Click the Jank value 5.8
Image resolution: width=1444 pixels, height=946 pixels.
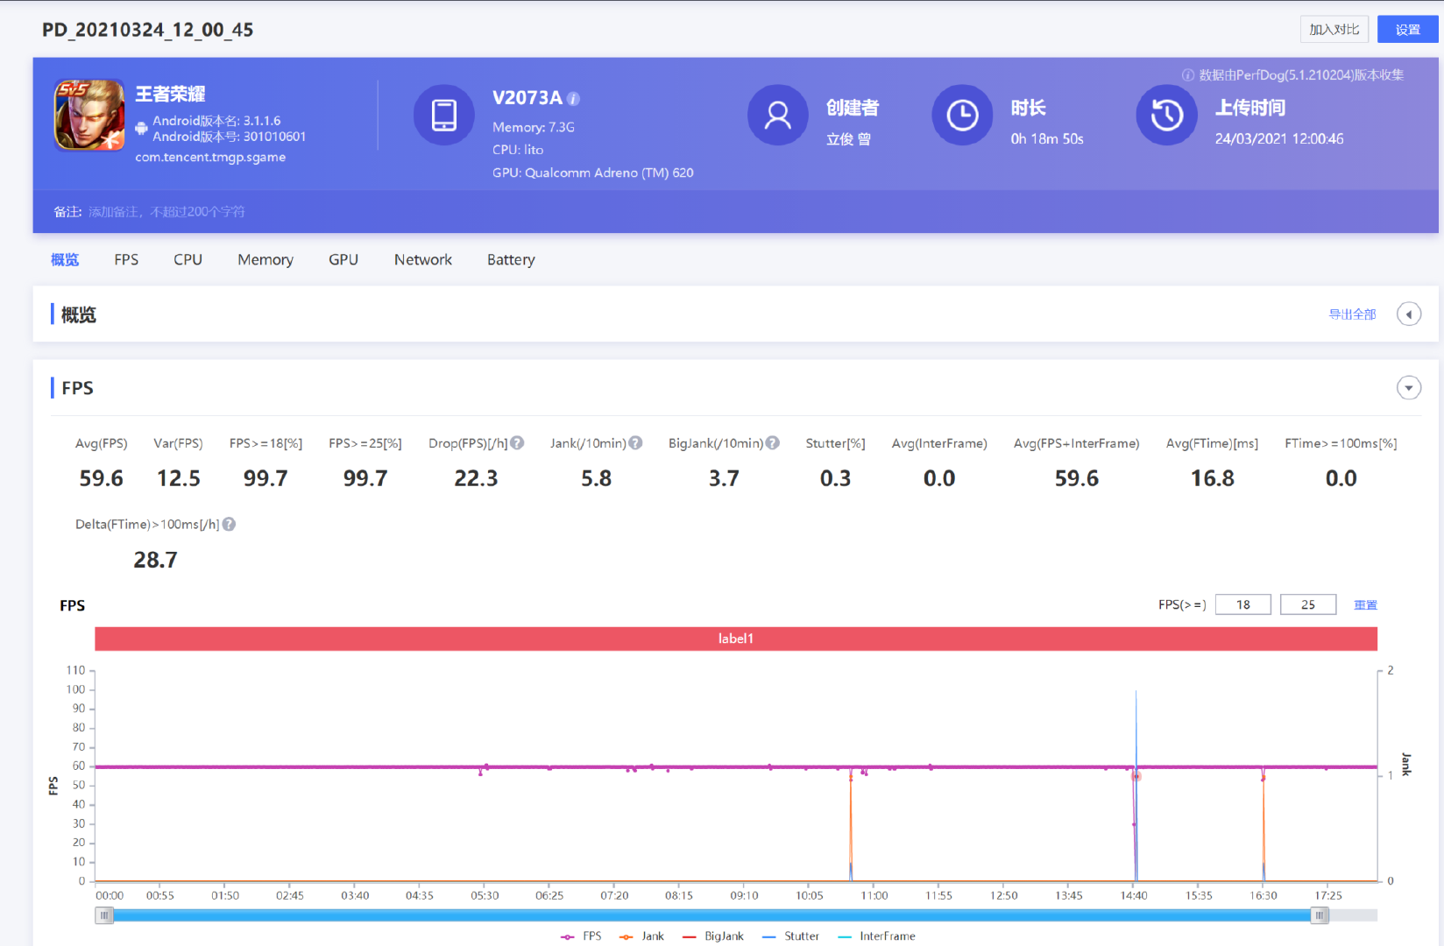click(596, 478)
